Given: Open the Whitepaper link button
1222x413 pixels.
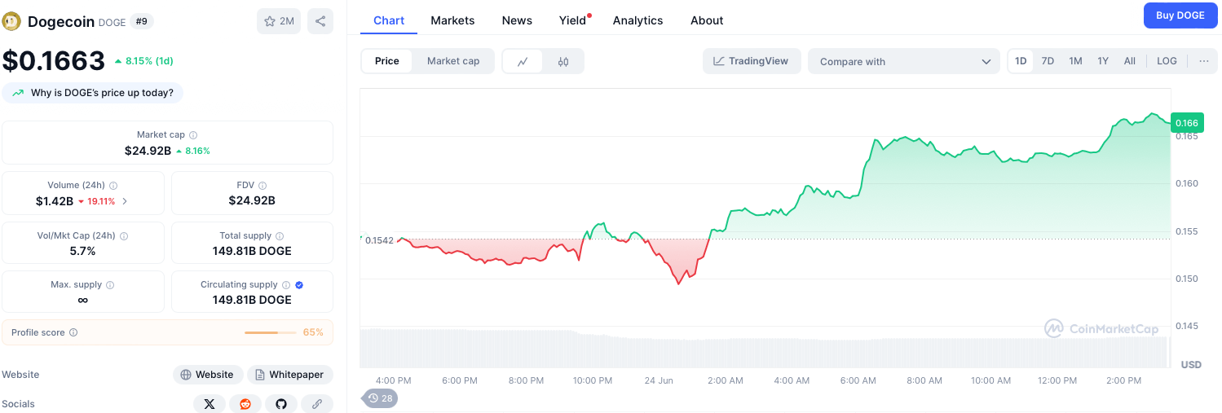Looking at the screenshot, I should 290,375.
